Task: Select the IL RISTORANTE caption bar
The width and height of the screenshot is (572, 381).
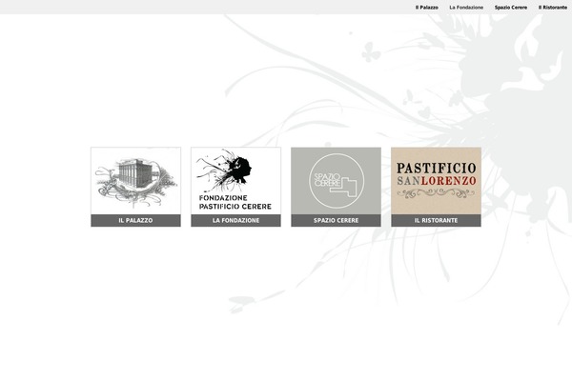Action: coord(436,221)
